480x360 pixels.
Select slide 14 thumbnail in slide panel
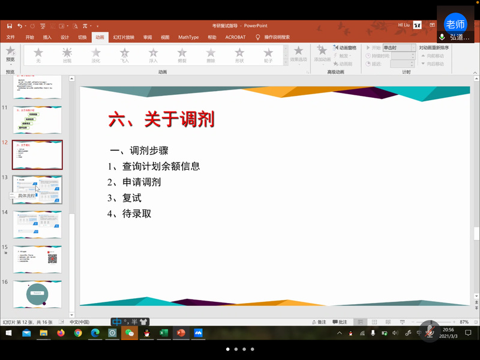[x=37, y=224]
